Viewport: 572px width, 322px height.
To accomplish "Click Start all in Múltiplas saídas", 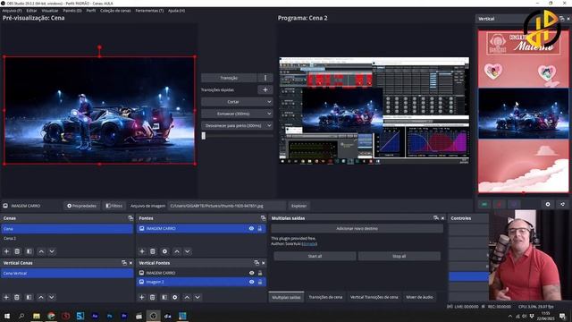I will click(x=315, y=257).
